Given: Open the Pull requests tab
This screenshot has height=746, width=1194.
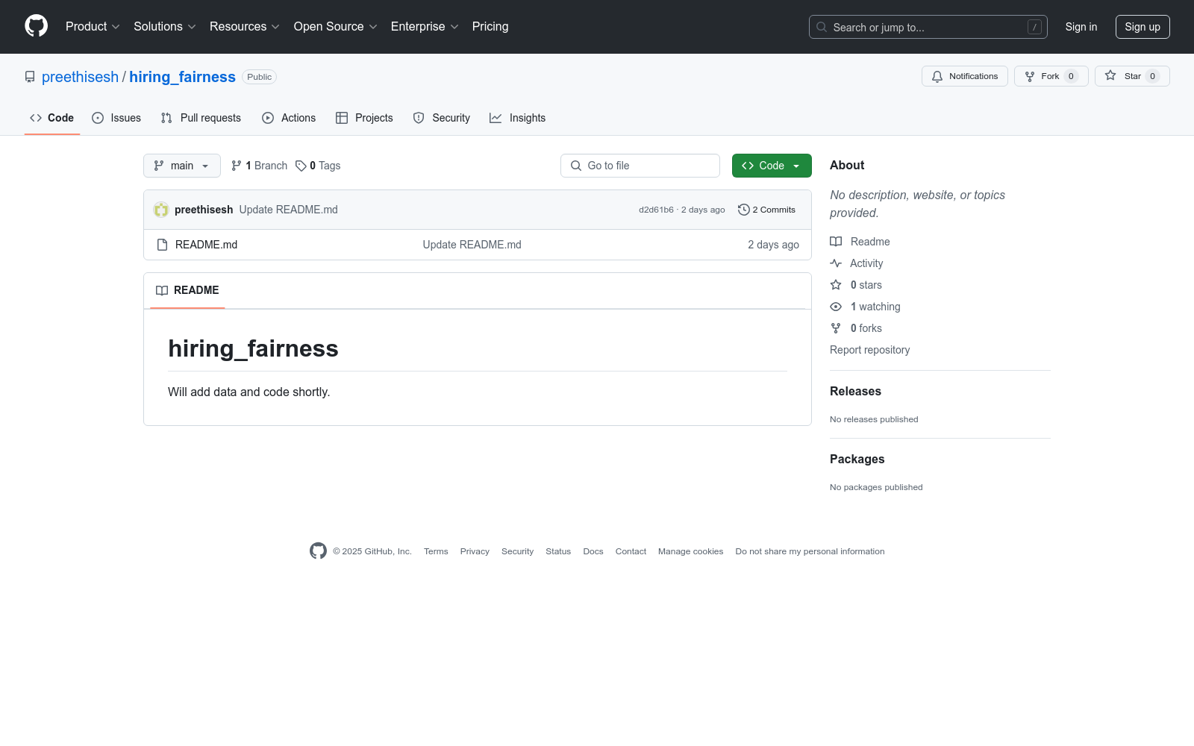Looking at the screenshot, I should click(x=201, y=118).
